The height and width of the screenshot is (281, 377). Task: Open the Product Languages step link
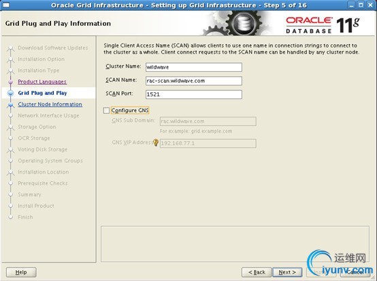(42, 81)
